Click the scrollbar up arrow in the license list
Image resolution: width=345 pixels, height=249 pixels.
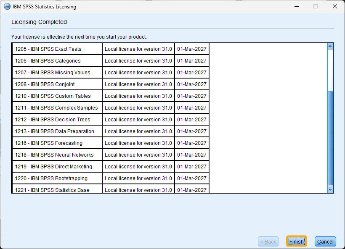330,46
